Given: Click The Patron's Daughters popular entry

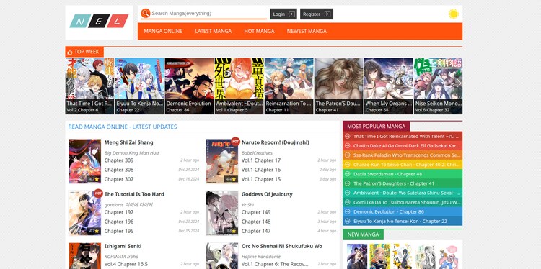Looking at the screenshot, I should [x=394, y=183].
